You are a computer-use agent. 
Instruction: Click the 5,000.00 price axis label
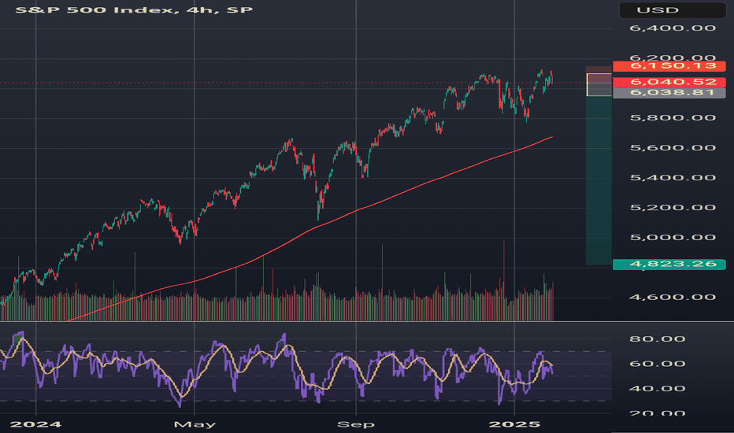tap(673, 237)
